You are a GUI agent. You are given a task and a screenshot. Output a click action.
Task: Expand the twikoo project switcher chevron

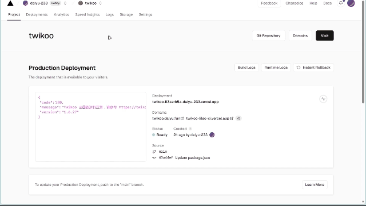point(101,3)
